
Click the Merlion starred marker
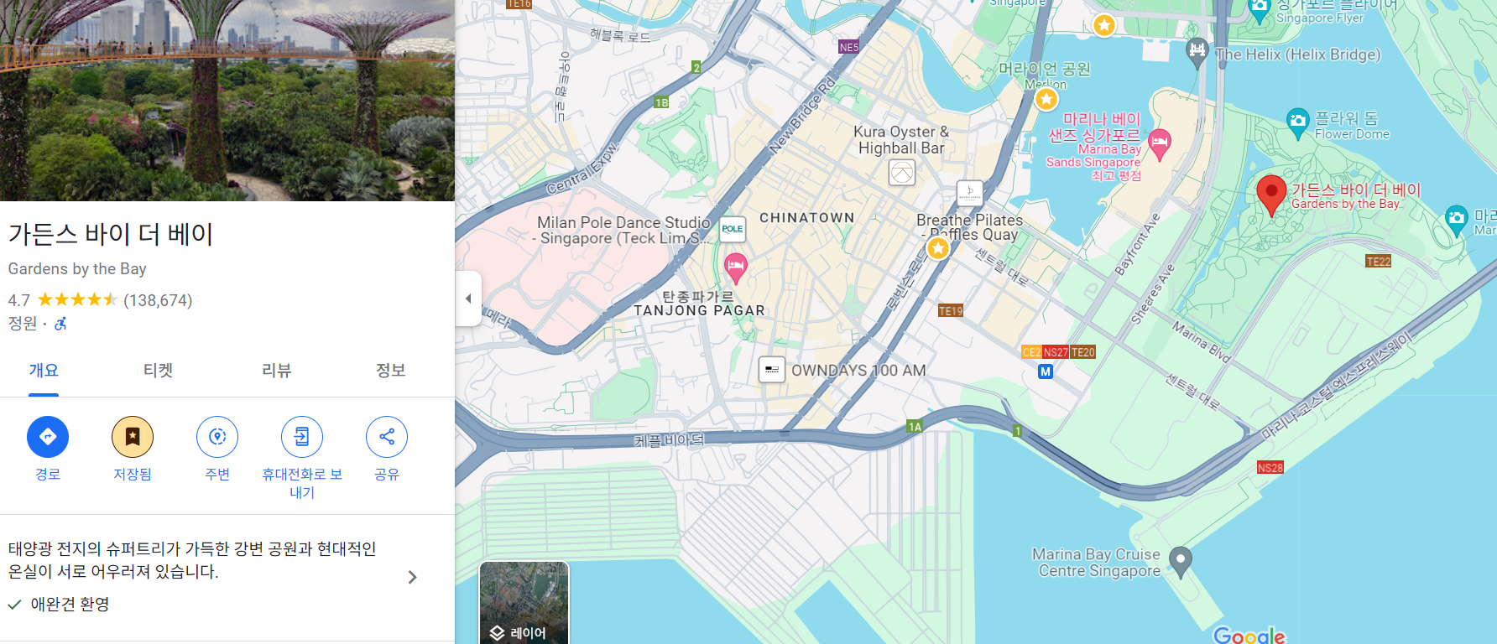tap(1046, 99)
